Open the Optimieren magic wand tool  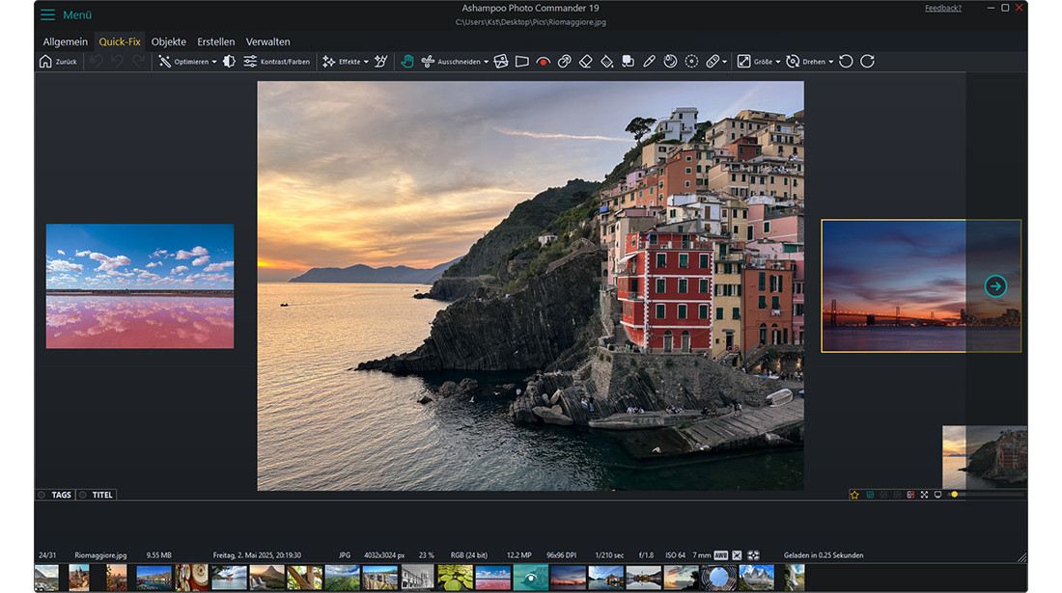click(164, 62)
